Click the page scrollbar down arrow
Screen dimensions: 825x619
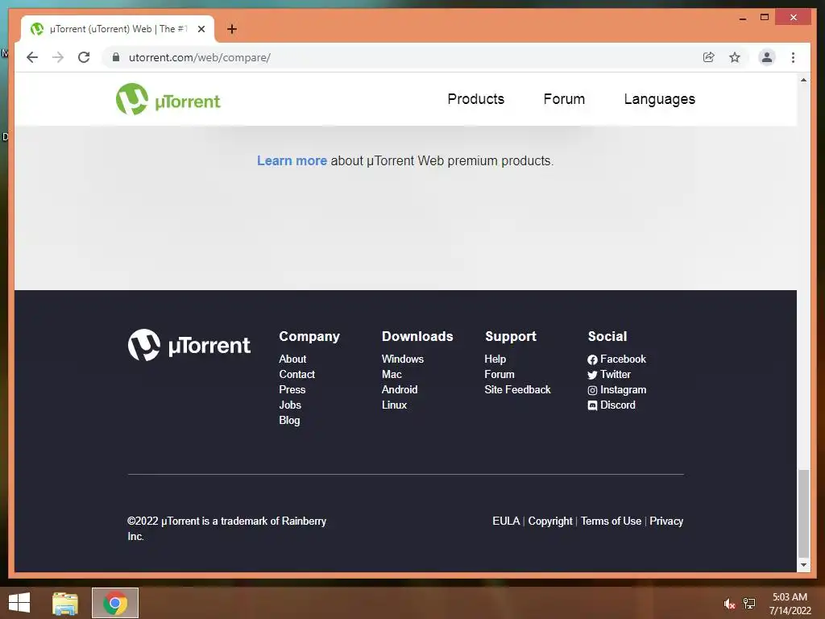point(803,565)
